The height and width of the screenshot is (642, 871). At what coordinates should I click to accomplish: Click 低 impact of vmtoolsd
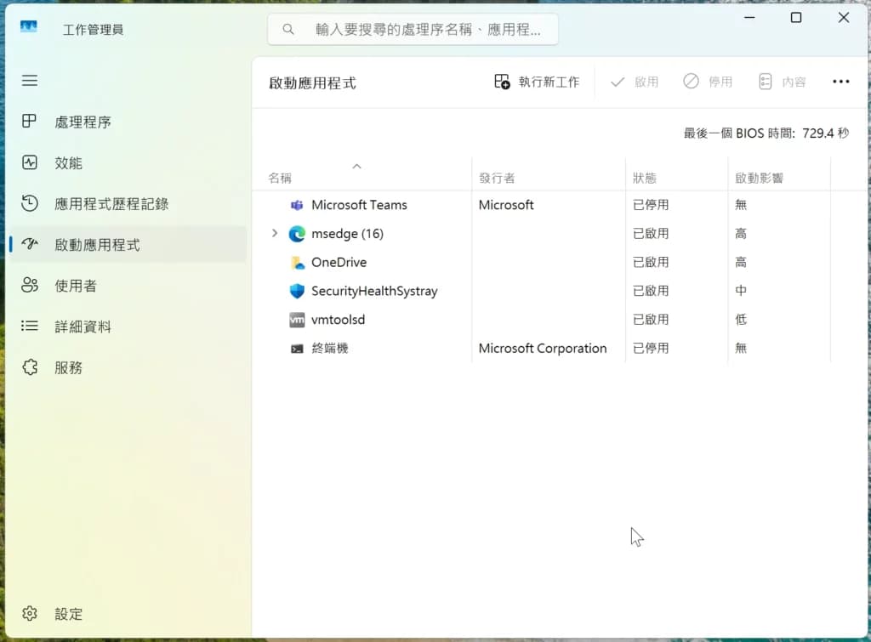click(x=741, y=320)
